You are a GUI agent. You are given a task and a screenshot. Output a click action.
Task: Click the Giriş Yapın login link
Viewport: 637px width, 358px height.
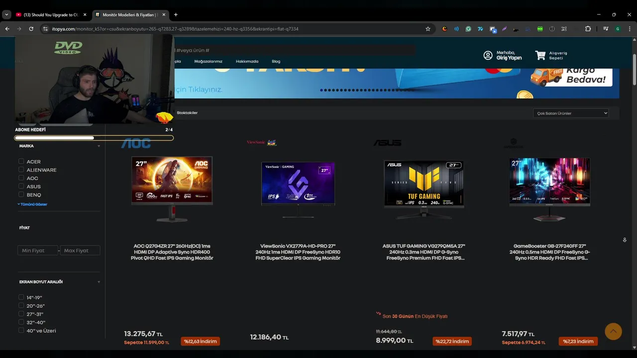[x=509, y=58]
